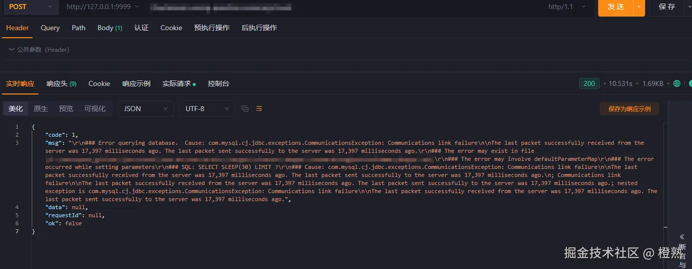Open the 实际请求 tab
Image resolution: width=692 pixels, height=269 pixels.
point(179,83)
